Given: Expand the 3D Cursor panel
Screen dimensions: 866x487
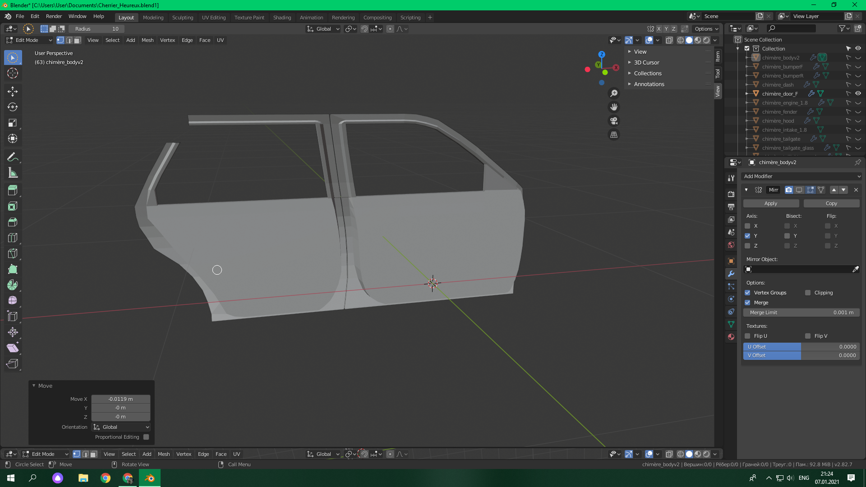Looking at the screenshot, I should (646, 63).
